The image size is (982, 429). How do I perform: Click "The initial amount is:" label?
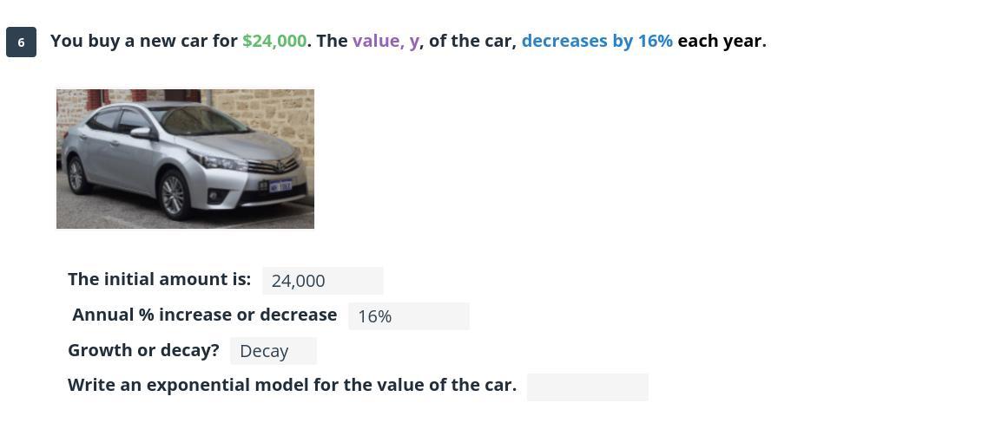[159, 279]
